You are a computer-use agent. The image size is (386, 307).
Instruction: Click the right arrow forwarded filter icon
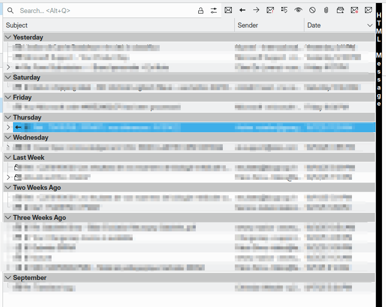256,10
